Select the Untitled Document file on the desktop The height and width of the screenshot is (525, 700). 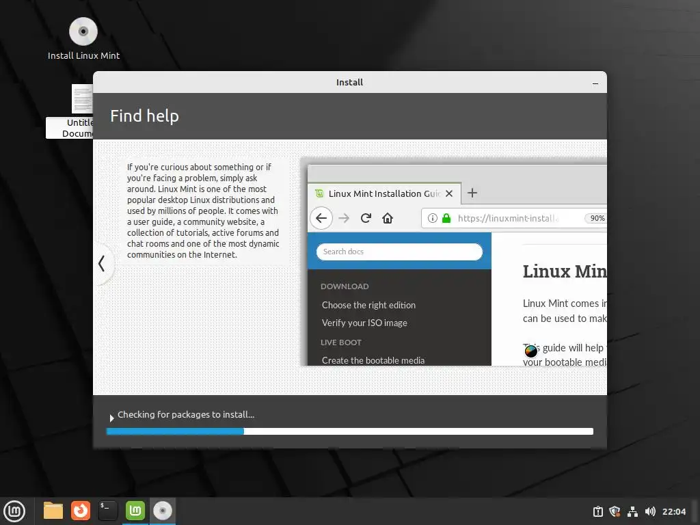(x=70, y=111)
